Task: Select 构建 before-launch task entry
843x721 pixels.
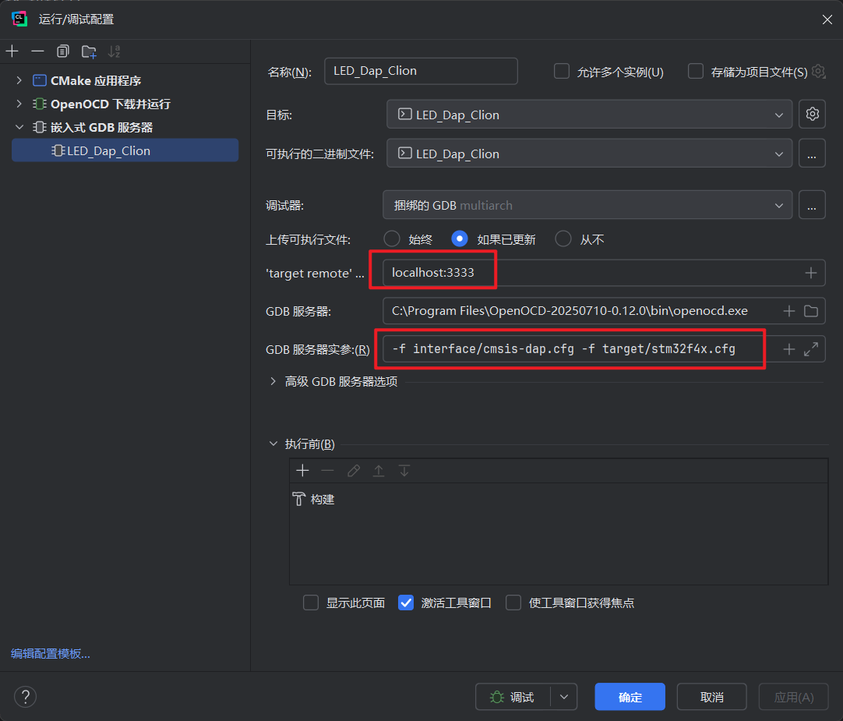Action: click(314, 500)
